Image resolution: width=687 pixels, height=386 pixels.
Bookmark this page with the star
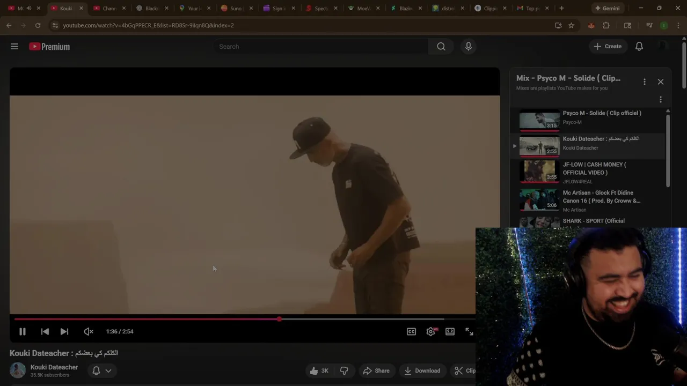point(572,25)
